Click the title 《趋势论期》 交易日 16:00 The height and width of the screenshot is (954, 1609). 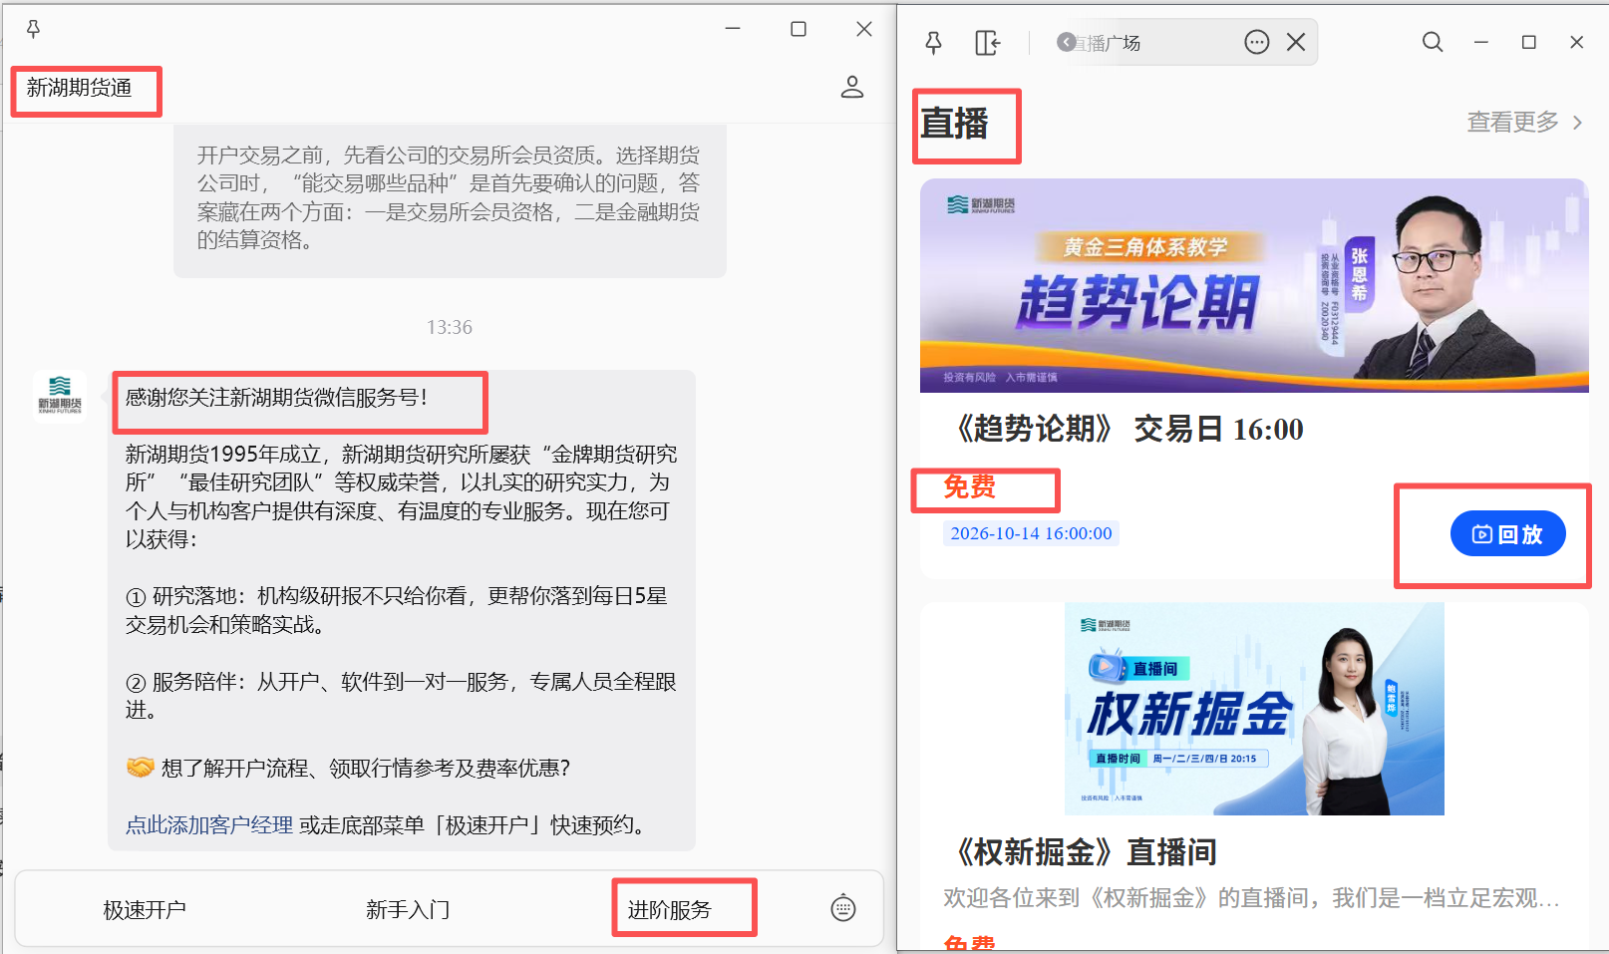pyautogui.click(x=1126, y=429)
